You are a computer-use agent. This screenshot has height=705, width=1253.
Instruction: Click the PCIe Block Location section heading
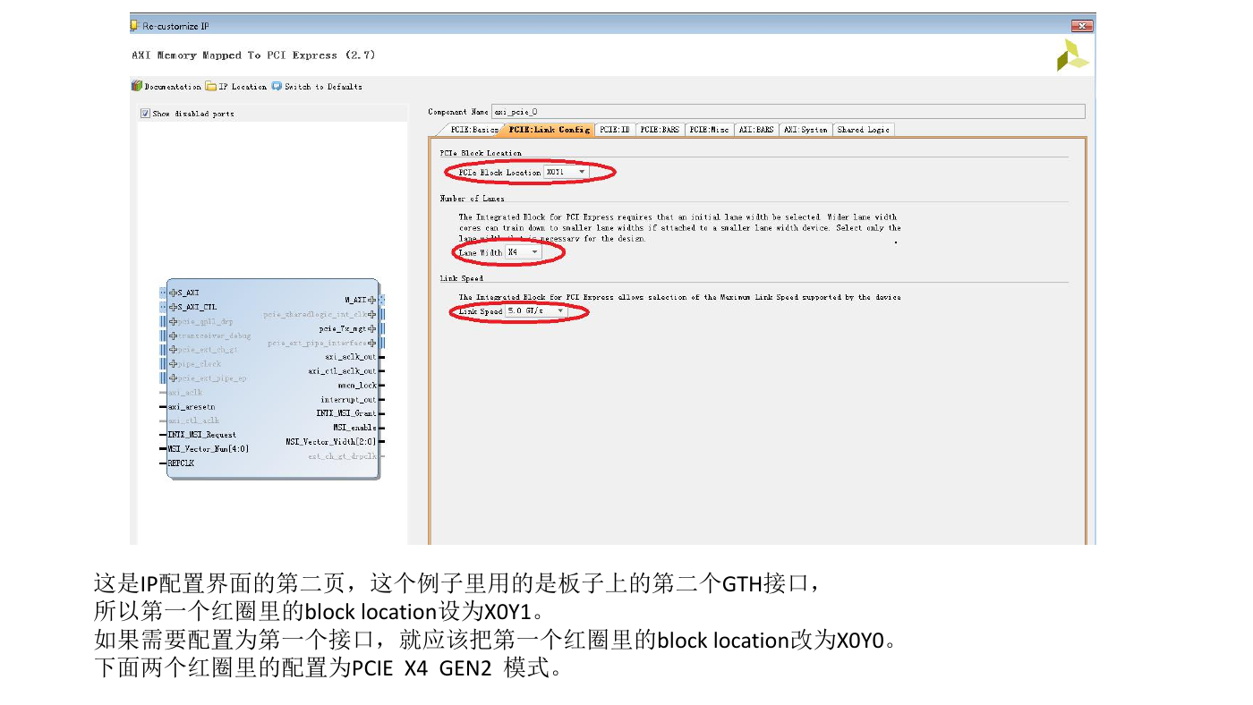[x=480, y=153]
